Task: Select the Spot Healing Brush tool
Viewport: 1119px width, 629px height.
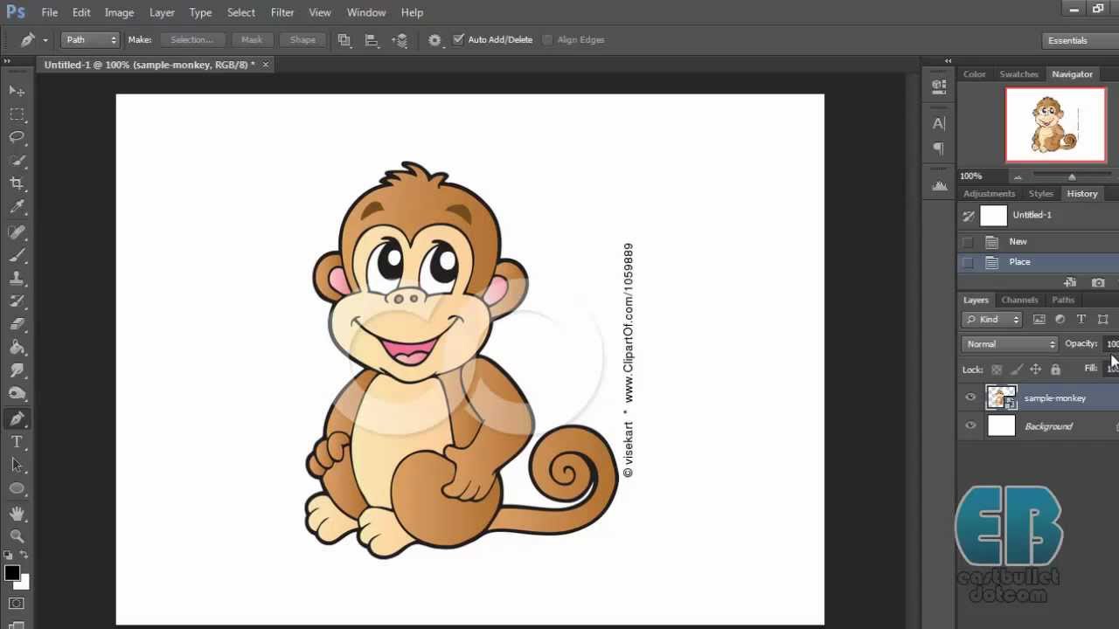Action: click(x=17, y=232)
